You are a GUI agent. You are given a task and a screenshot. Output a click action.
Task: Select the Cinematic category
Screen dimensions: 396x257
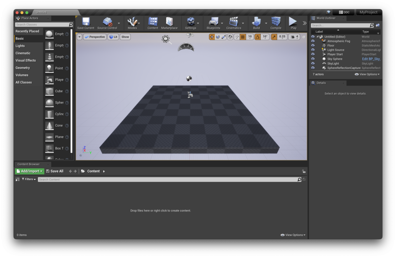point(23,53)
